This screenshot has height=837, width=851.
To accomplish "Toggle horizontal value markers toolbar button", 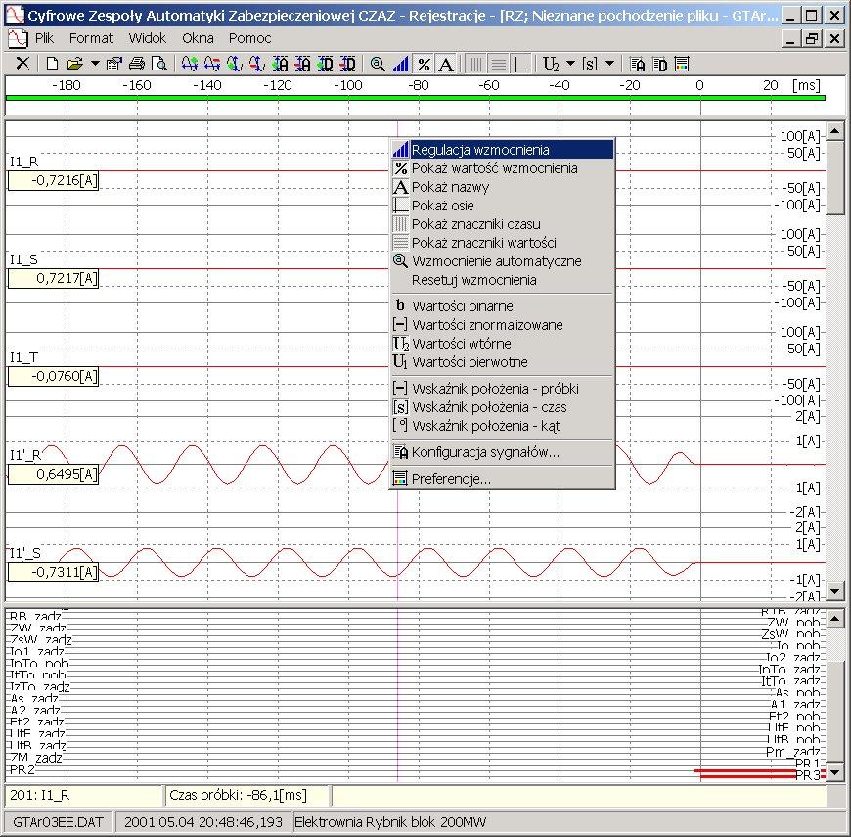I will tap(498, 64).
